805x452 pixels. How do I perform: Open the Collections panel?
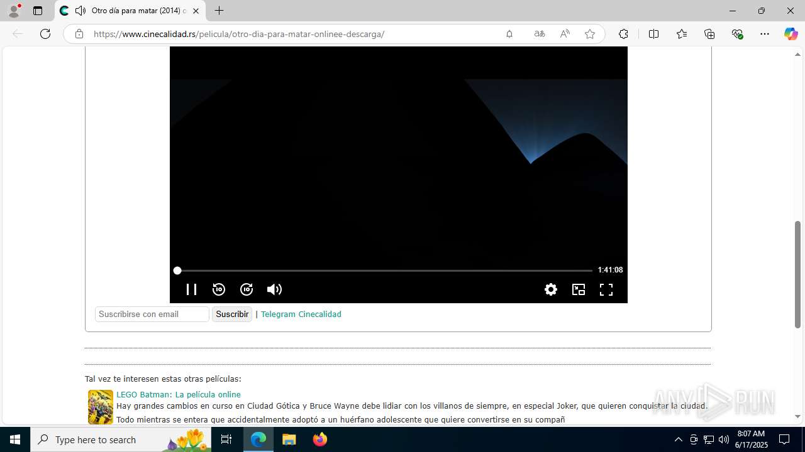pyautogui.click(x=709, y=34)
